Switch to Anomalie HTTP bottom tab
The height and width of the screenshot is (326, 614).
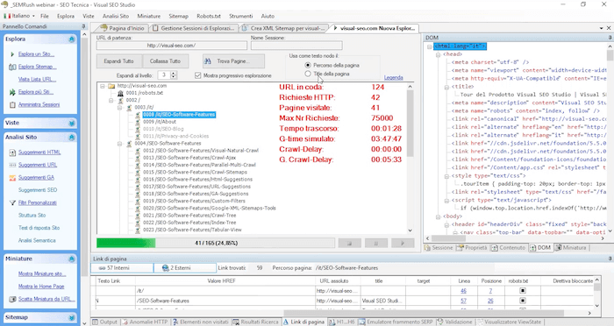[145, 322]
